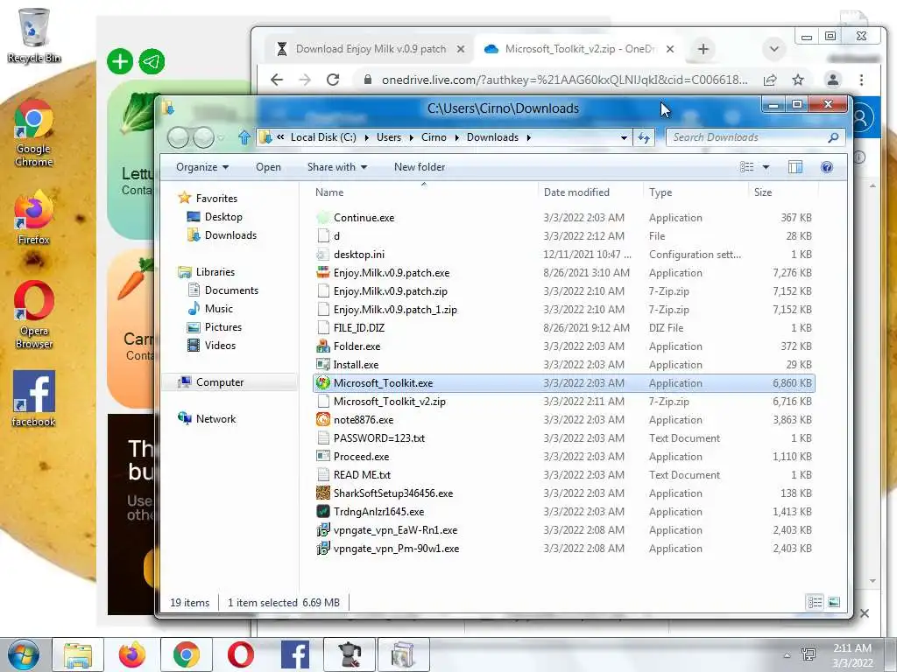This screenshot has width=897, height=672.
Task: Go back in Chrome browser
Action: 277,80
